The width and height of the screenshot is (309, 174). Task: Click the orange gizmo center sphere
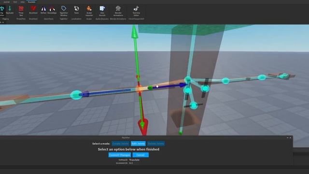pyautogui.click(x=139, y=89)
